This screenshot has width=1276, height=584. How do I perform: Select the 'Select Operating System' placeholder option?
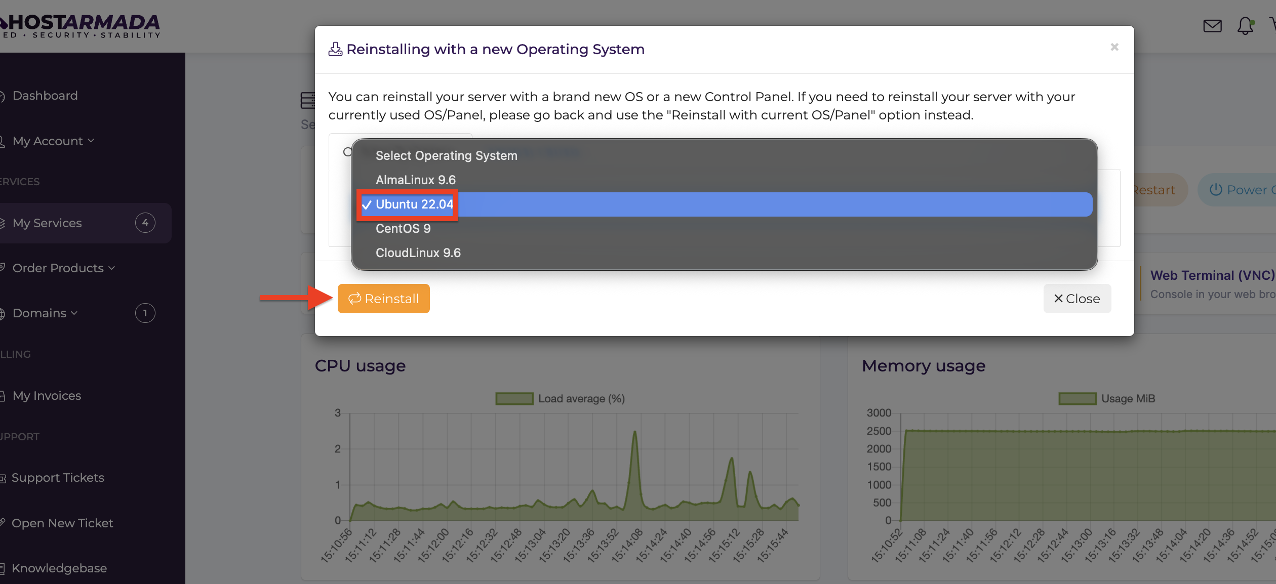click(724, 156)
